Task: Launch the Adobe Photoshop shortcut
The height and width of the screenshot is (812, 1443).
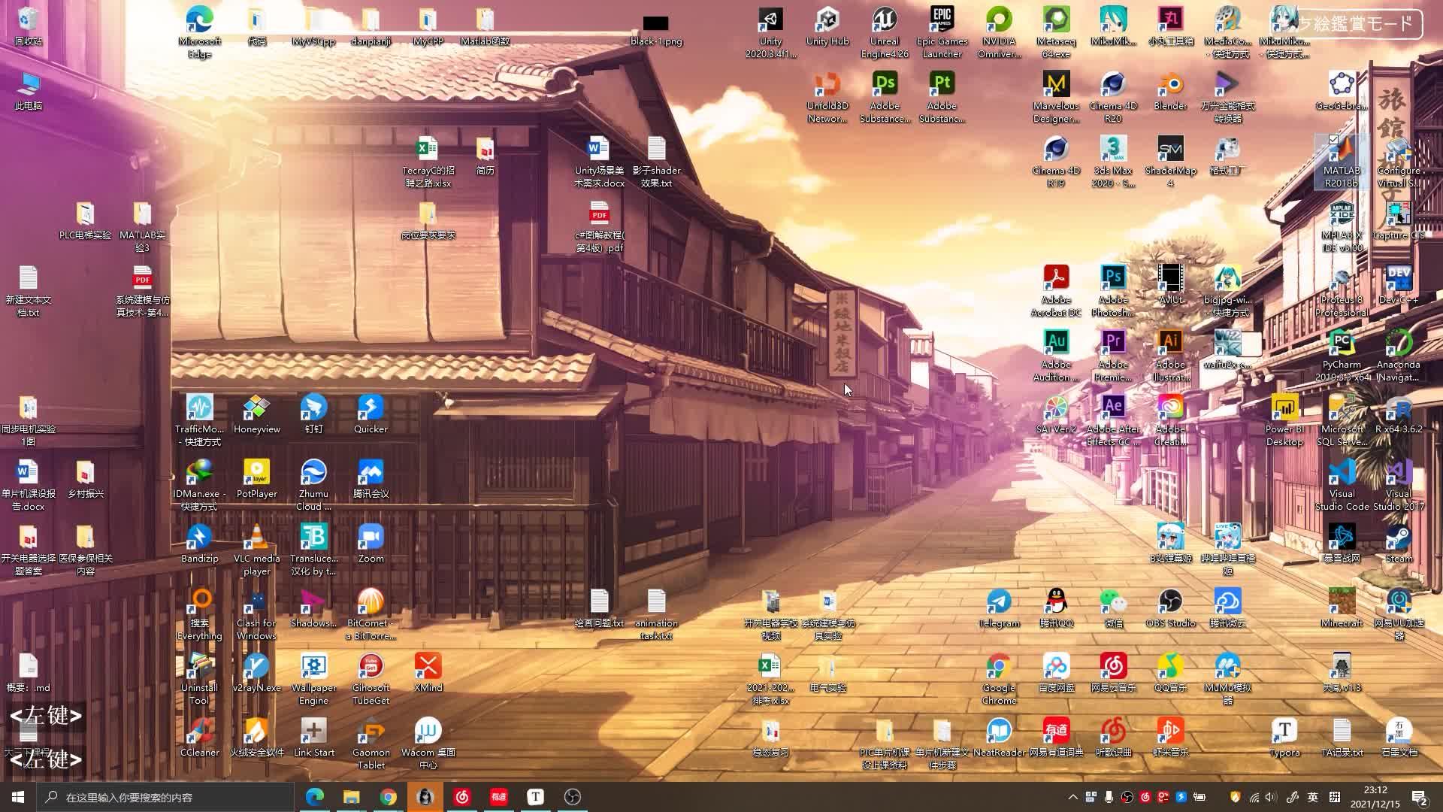Action: coord(1113,292)
